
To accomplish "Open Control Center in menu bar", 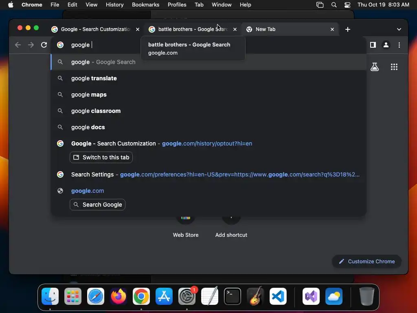I will tap(347, 5).
